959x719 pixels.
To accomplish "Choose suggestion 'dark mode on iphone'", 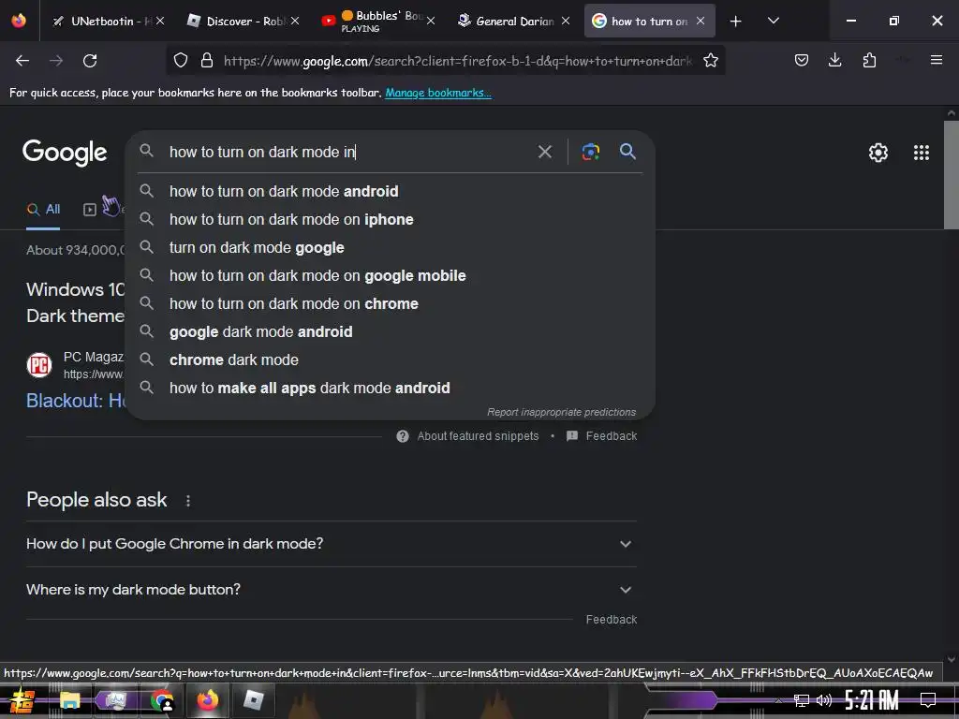I will tap(391, 219).
